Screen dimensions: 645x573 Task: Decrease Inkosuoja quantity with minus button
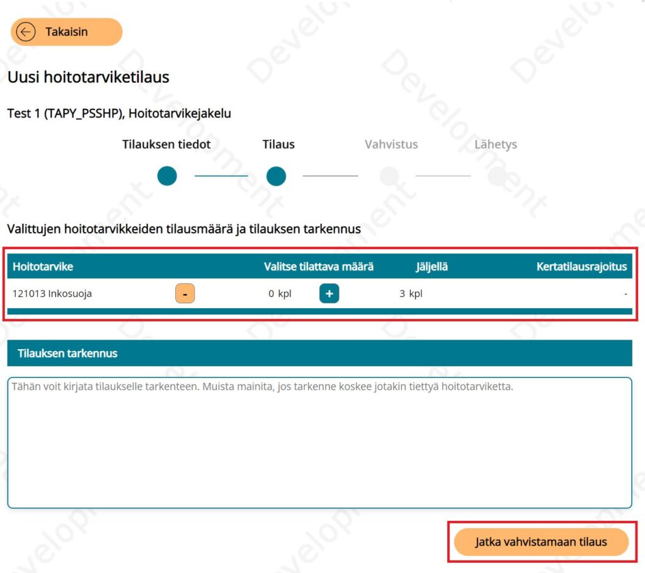[185, 293]
